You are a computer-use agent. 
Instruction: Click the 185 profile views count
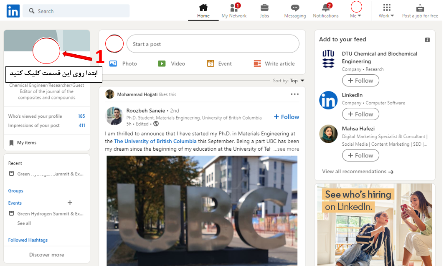tap(81, 117)
